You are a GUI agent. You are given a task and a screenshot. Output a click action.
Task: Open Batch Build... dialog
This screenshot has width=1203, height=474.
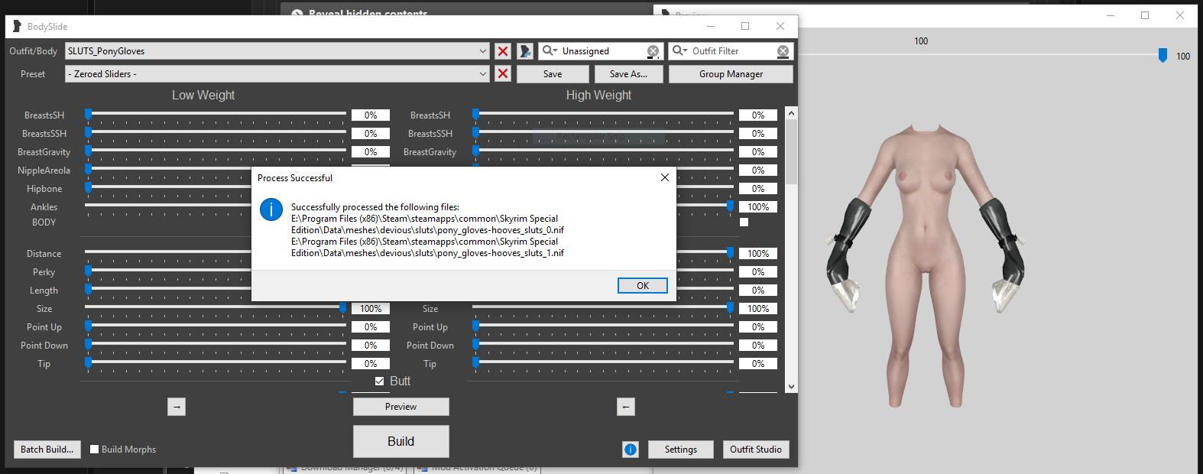coord(47,450)
